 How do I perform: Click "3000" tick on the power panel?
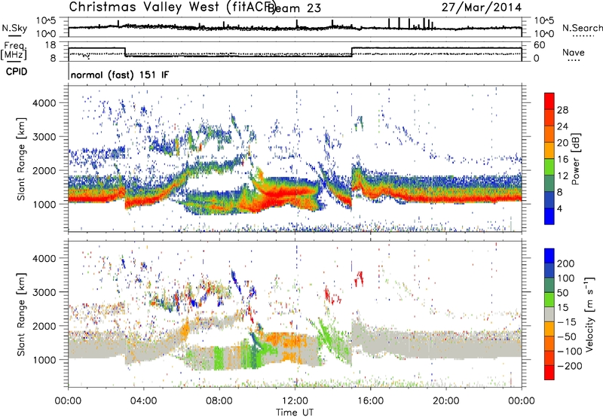coord(44,137)
